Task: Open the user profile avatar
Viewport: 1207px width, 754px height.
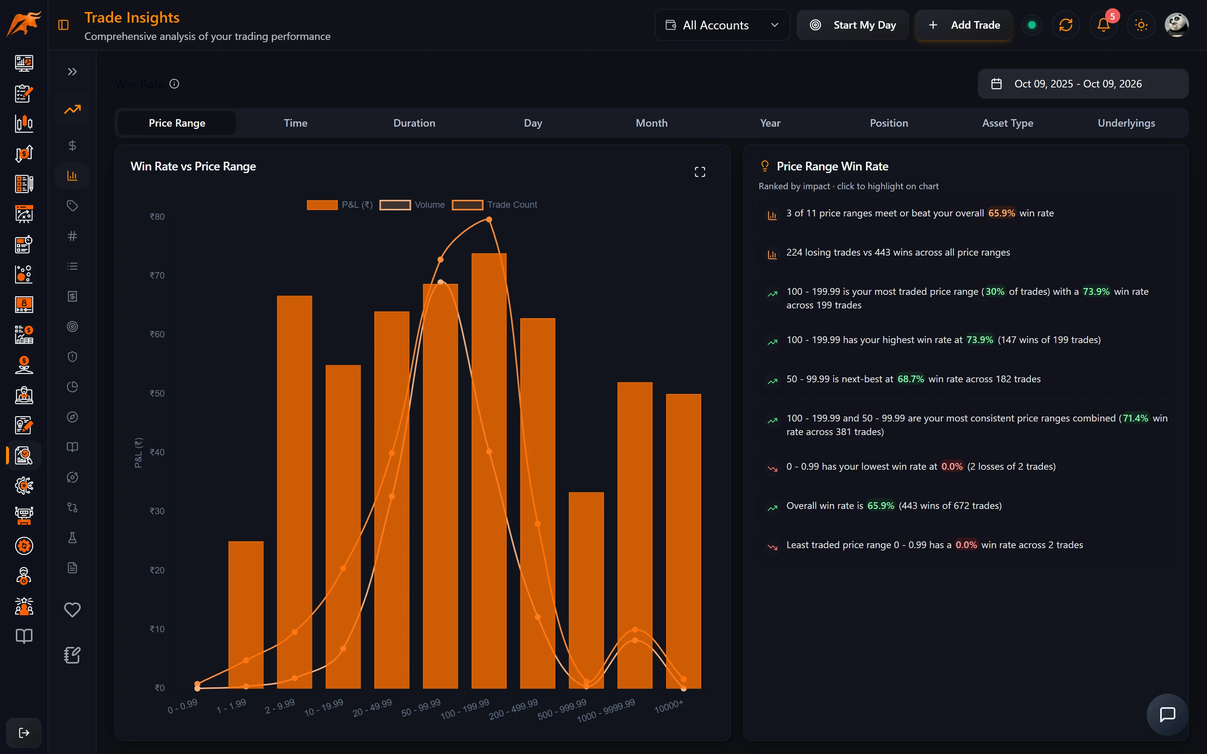Action: click(1176, 25)
